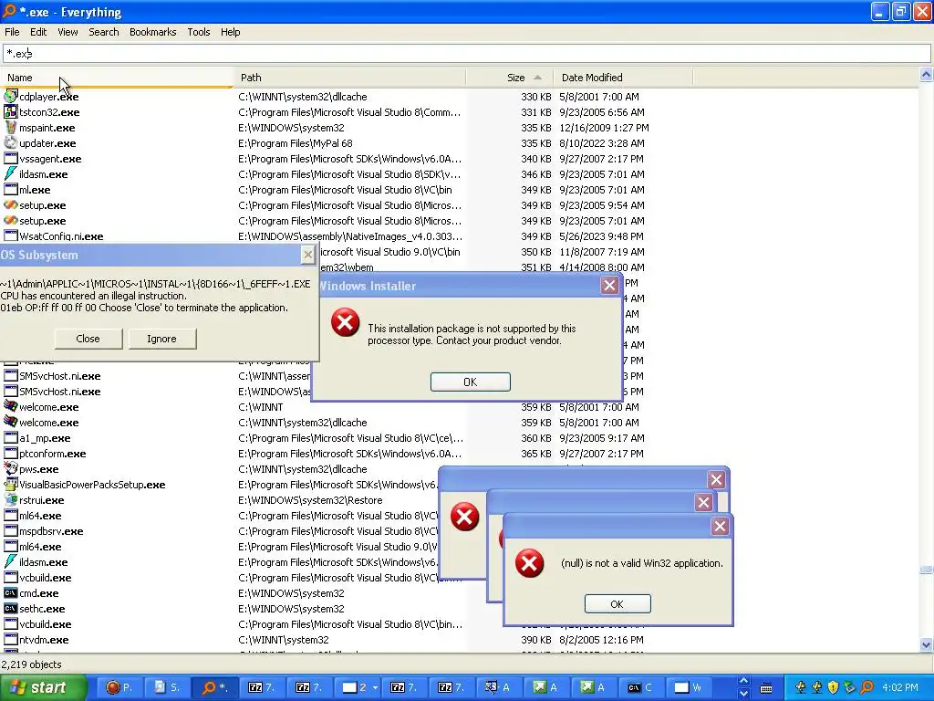Image resolution: width=934 pixels, height=701 pixels.
Task: Click the 4:02 PM taskbar clock
Action: [900, 687]
